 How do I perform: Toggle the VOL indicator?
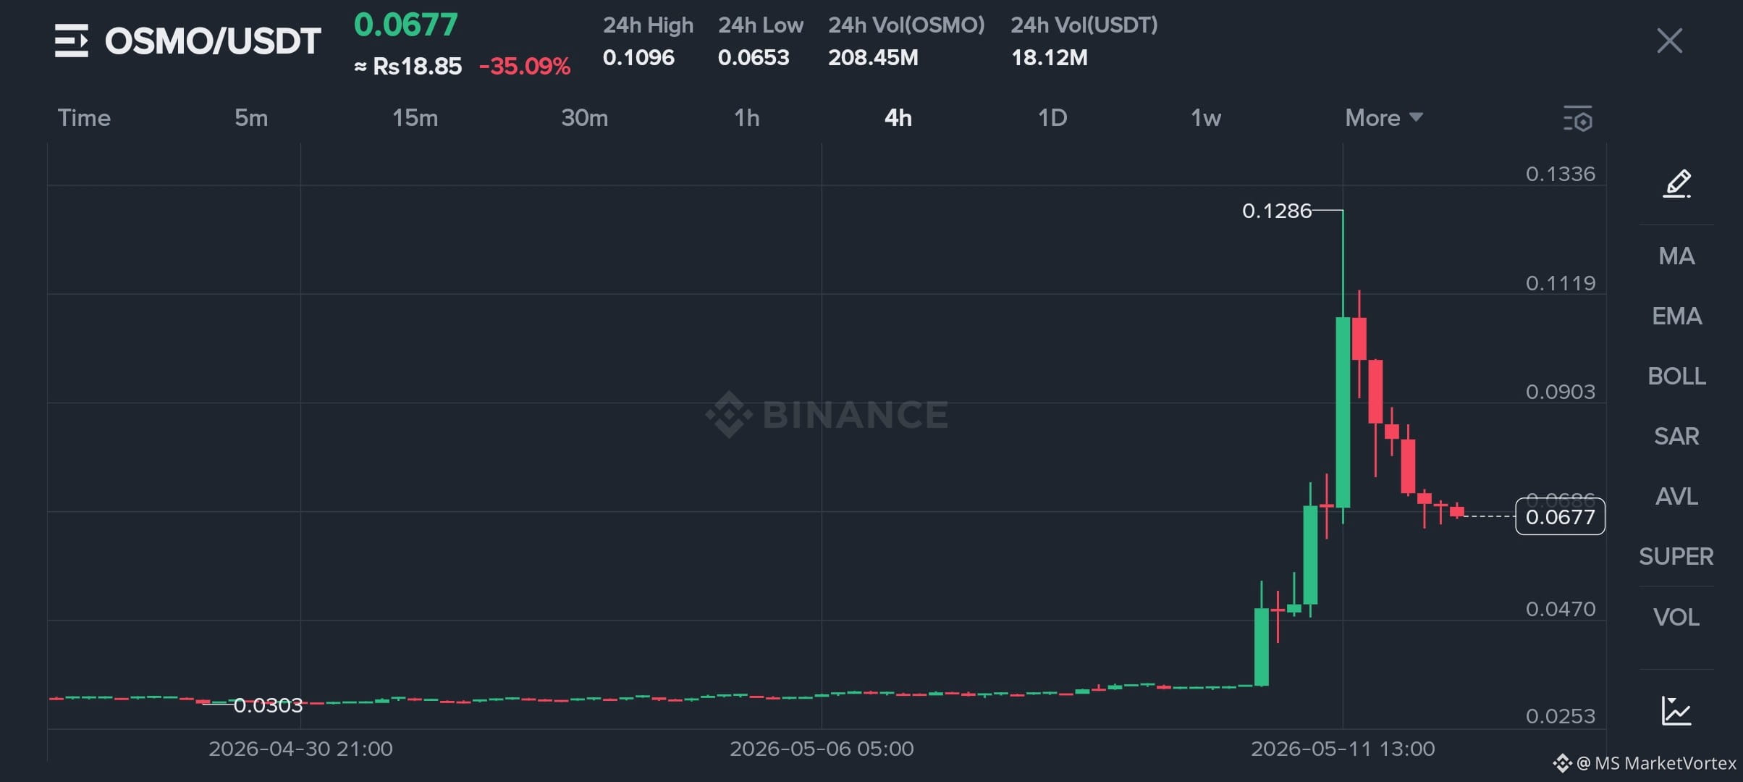click(1676, 618)
